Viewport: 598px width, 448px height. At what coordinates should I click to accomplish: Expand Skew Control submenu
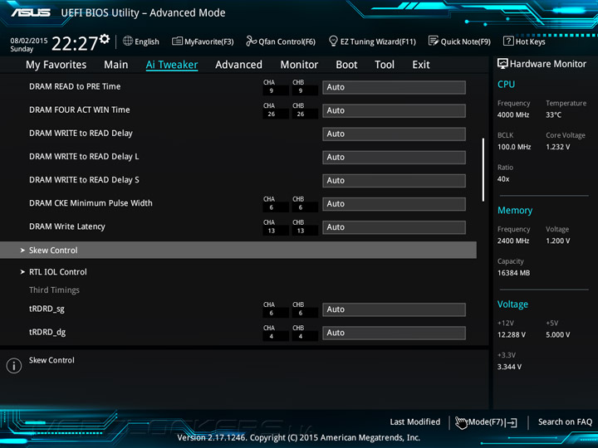pos(238,250)
